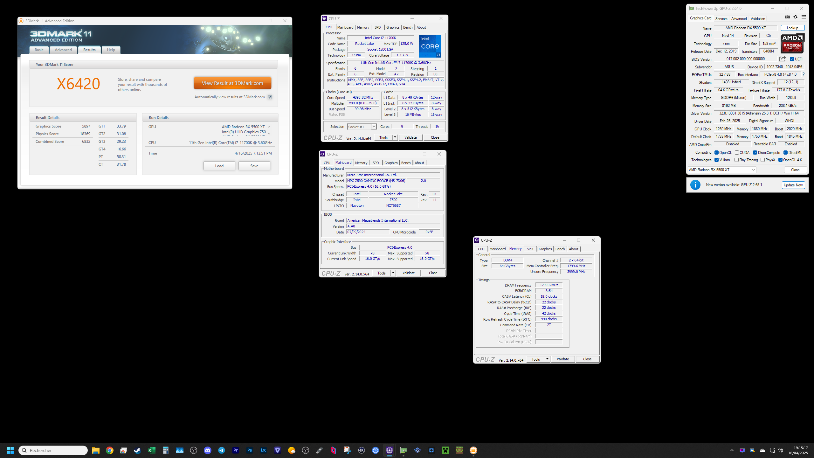Open the Graphics tab in CPU-Z CPU window

click(393, 27)
